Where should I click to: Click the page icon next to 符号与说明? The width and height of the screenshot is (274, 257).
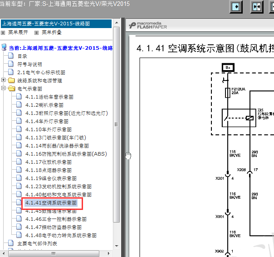(11, 64)
